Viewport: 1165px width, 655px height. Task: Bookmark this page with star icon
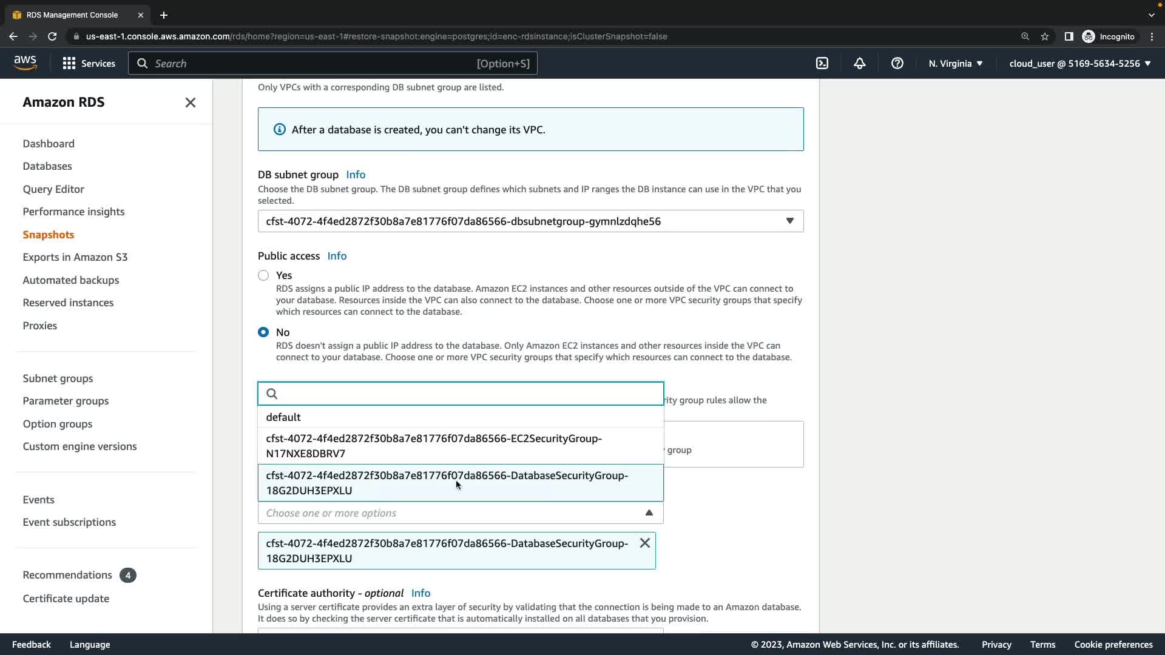(1045, 36)
